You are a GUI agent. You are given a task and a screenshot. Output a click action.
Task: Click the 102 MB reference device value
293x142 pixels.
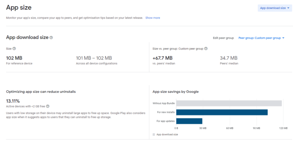(14, 58)
